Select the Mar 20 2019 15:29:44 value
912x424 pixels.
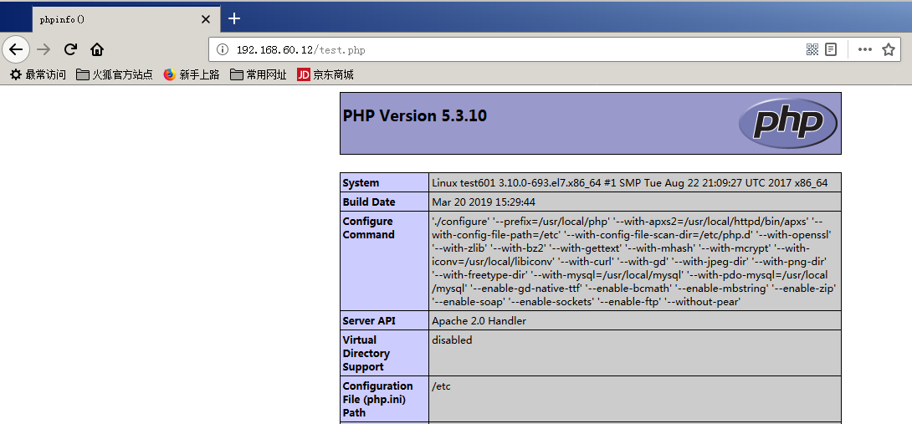point(484,202)
